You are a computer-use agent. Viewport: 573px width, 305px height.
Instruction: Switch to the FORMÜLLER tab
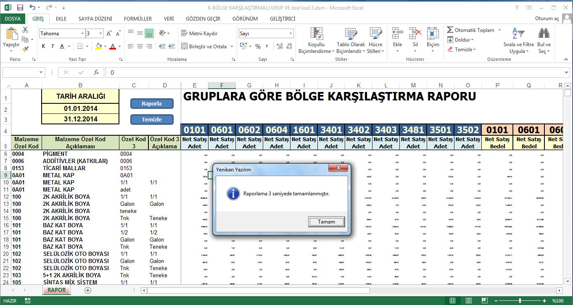[x=138, y=18]
